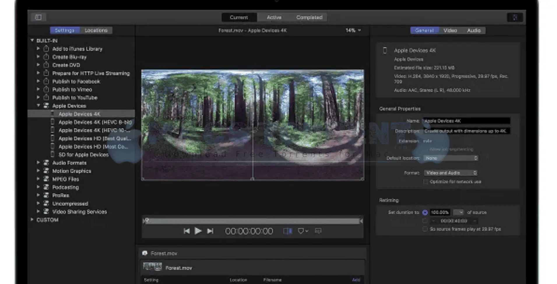Collapse the BUILT-IN settings group

point(32,40)
